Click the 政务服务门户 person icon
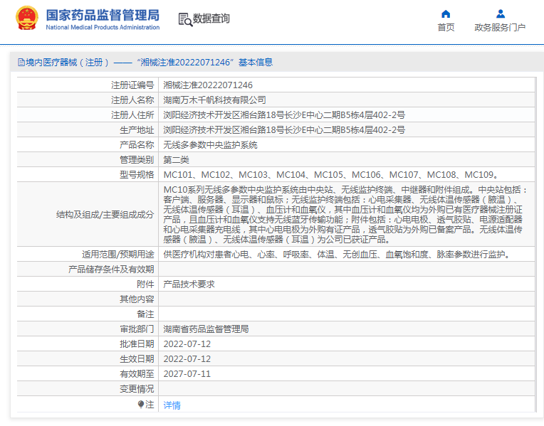Image resolution: width=544 pixels, height=426 pixels. point(501,14)
